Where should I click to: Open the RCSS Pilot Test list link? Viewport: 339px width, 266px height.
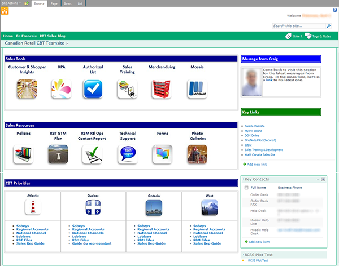[258, 260]
